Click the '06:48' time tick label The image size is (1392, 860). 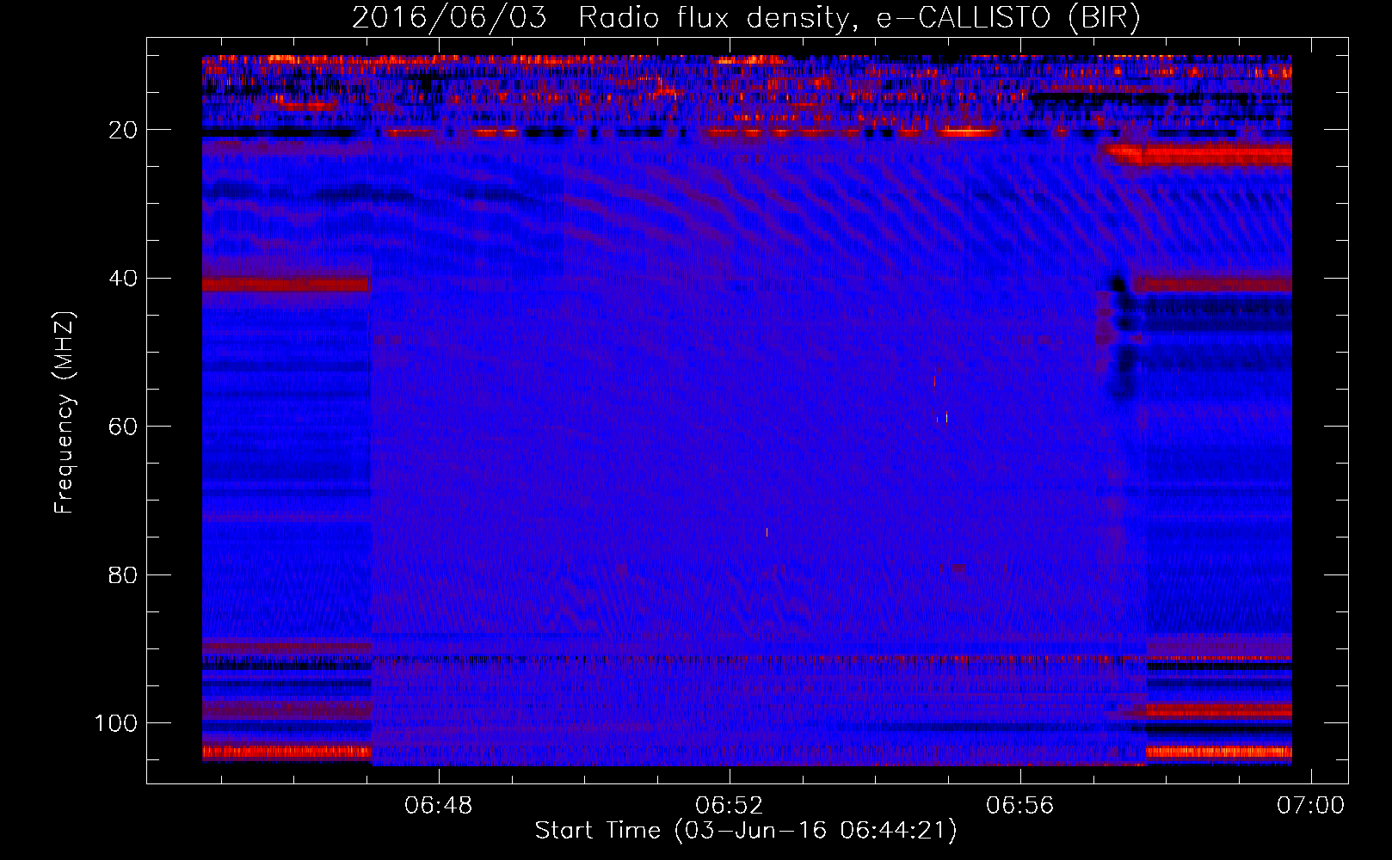click(439, 806)
